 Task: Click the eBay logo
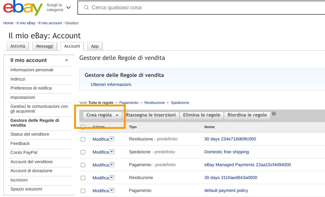pyautogui.click(x=23, y=7)
